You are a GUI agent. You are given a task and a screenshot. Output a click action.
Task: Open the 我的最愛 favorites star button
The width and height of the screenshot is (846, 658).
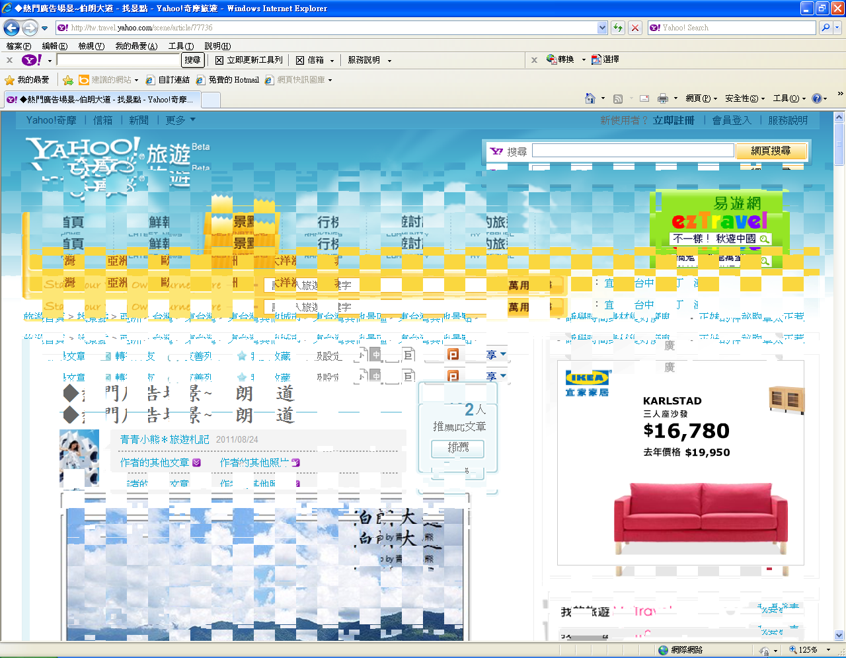coord(27,80)
